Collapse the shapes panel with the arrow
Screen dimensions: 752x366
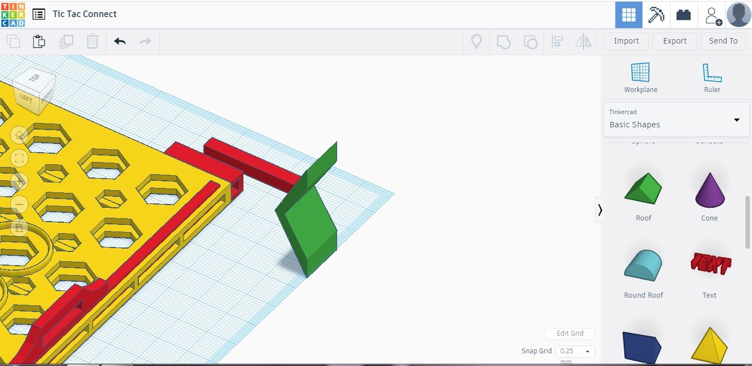(x=599, y=209)
